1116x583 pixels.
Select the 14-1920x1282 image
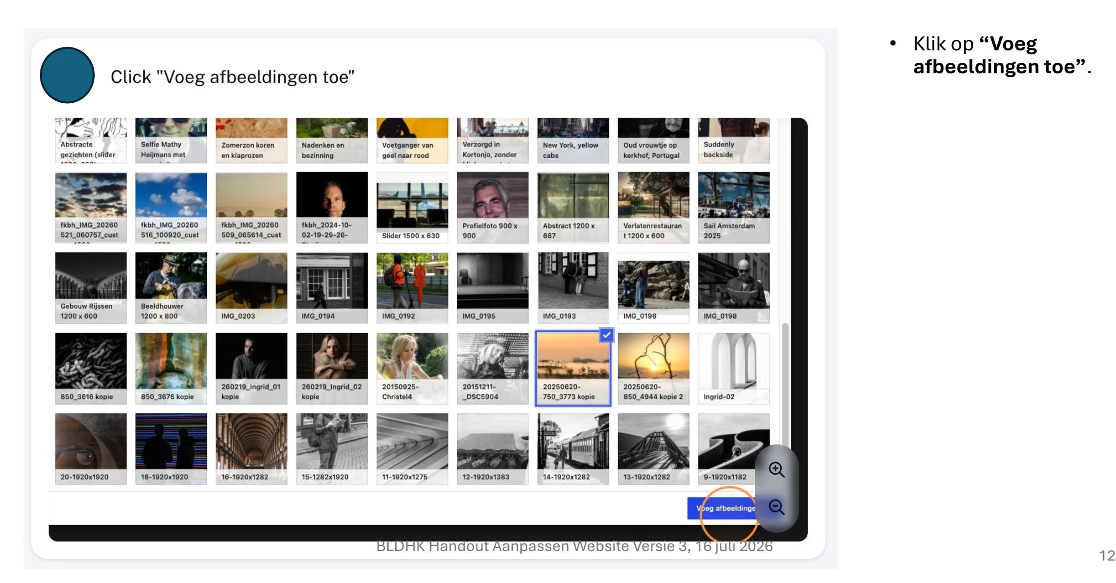pos(573,449)
